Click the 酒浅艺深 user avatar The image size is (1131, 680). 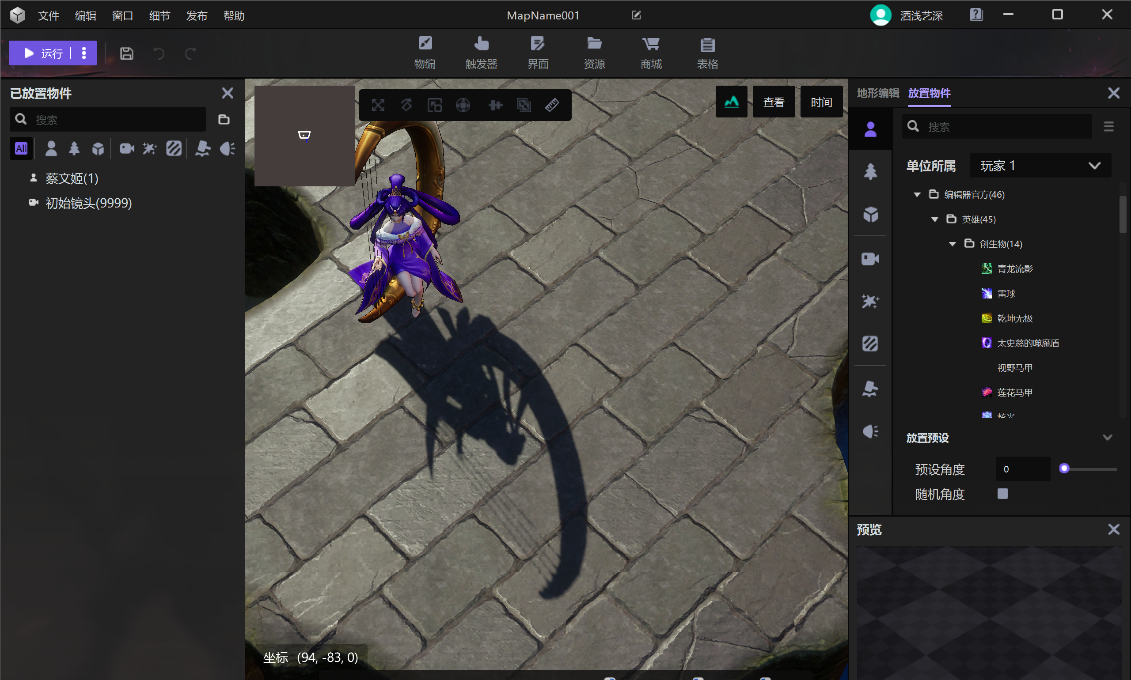[881, 15]
